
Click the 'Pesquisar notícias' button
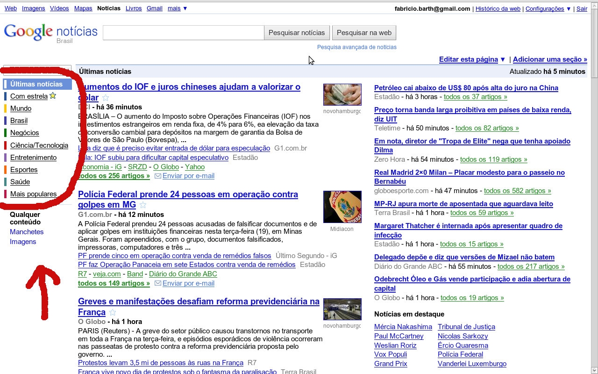[x=297, y=33]
